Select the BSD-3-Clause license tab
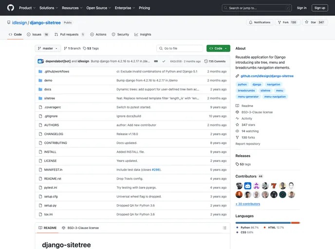The image size is (335, 249). click(x=80, y=228)
